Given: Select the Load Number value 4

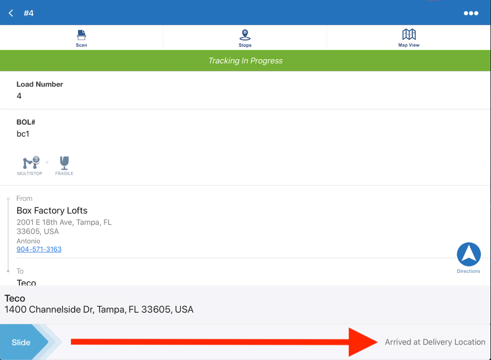Looking at the screenshot, I should pyautogui.click(x=19, y=96).
